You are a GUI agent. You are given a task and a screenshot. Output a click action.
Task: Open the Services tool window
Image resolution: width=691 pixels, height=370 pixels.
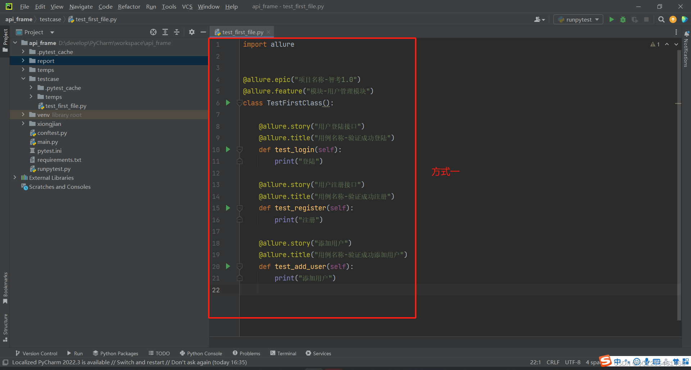tap(319, 353)
